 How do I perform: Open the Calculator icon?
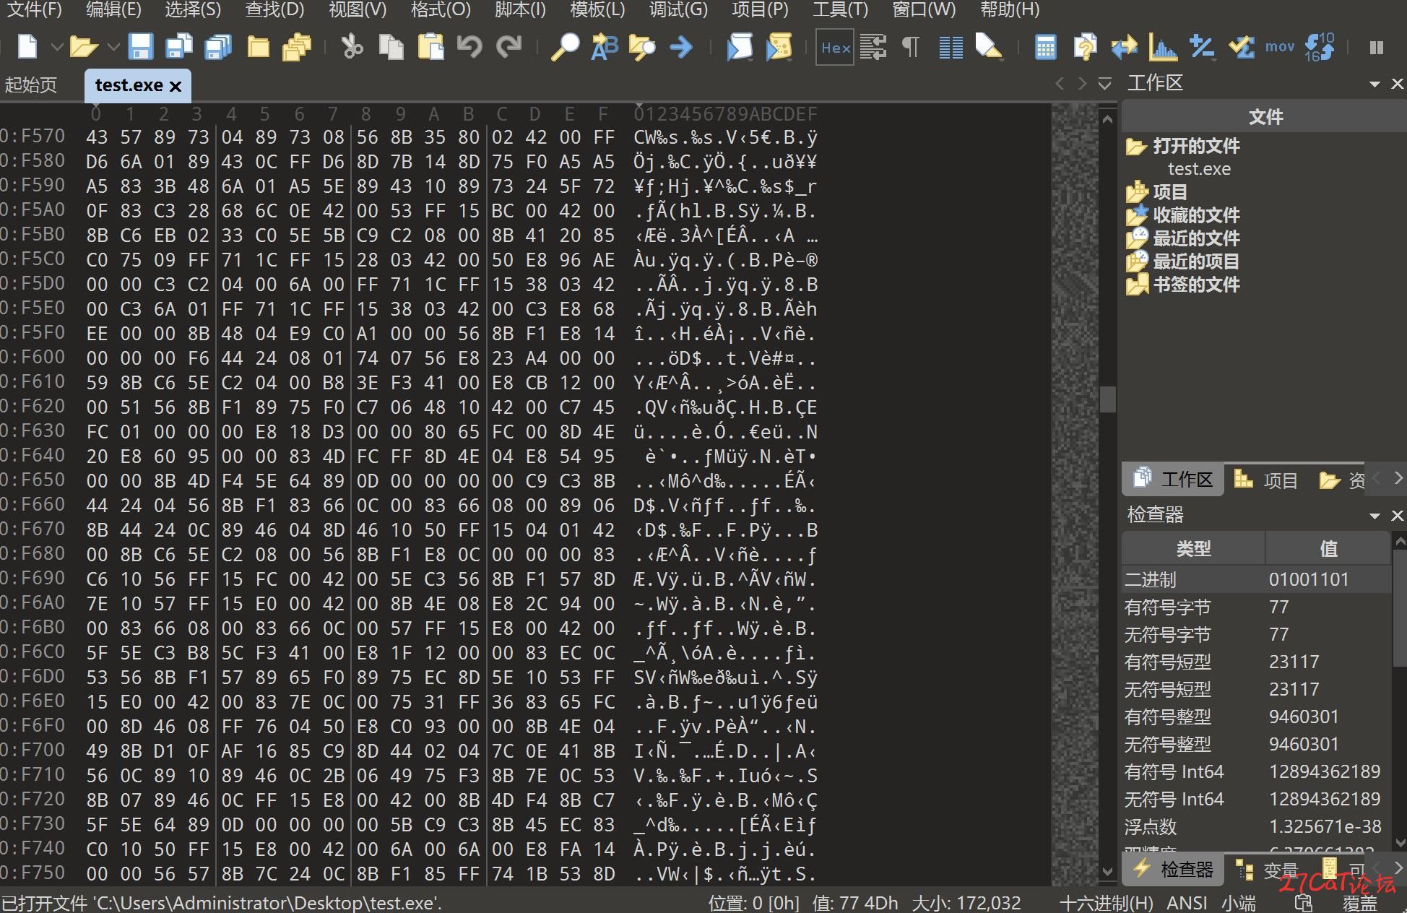point(1045,48)
